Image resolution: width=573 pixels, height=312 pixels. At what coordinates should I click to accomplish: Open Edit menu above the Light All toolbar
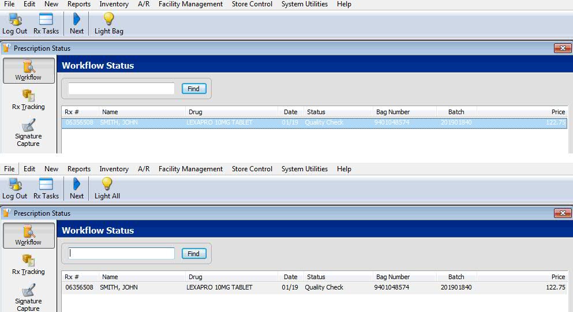pos(29,169)
